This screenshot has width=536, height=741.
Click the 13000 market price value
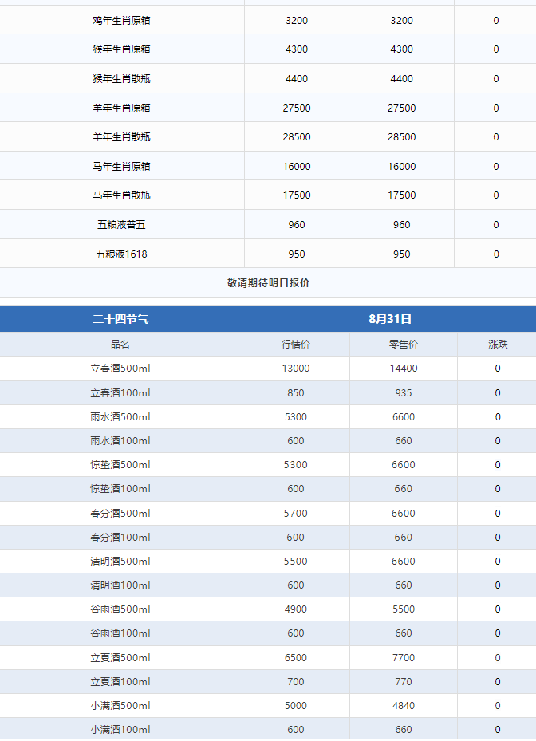click(296, 369)
